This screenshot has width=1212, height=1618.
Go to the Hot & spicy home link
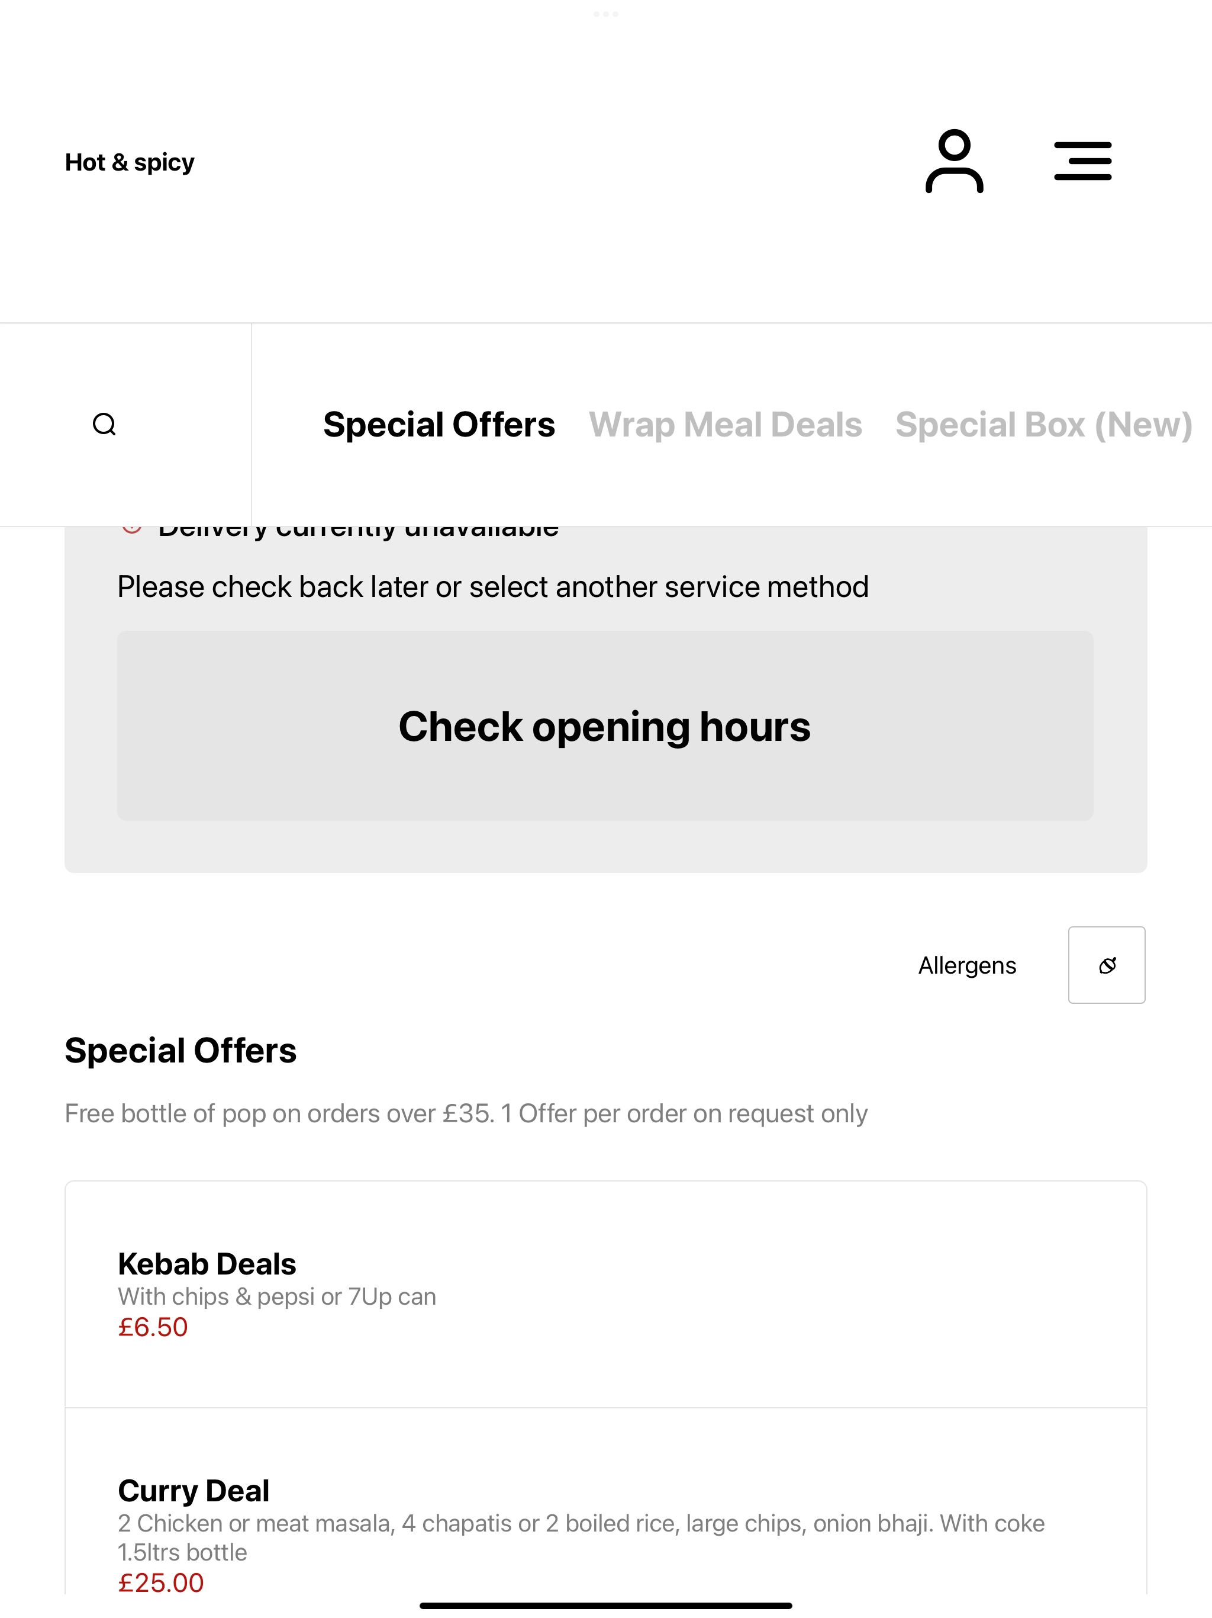pyautogui.click(x=130, y=162)
